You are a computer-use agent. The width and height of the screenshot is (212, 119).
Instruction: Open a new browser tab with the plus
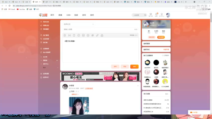186,2
